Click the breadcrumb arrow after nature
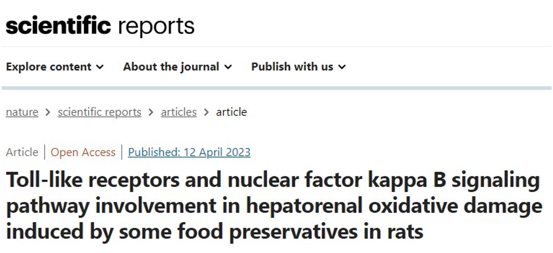Viewport: 553px width, 253px height. point(48,113)
